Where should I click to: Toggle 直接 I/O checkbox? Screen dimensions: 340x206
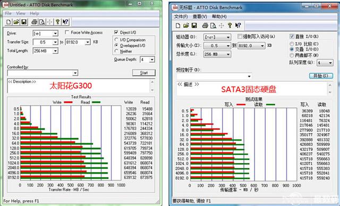click(292, 36)
